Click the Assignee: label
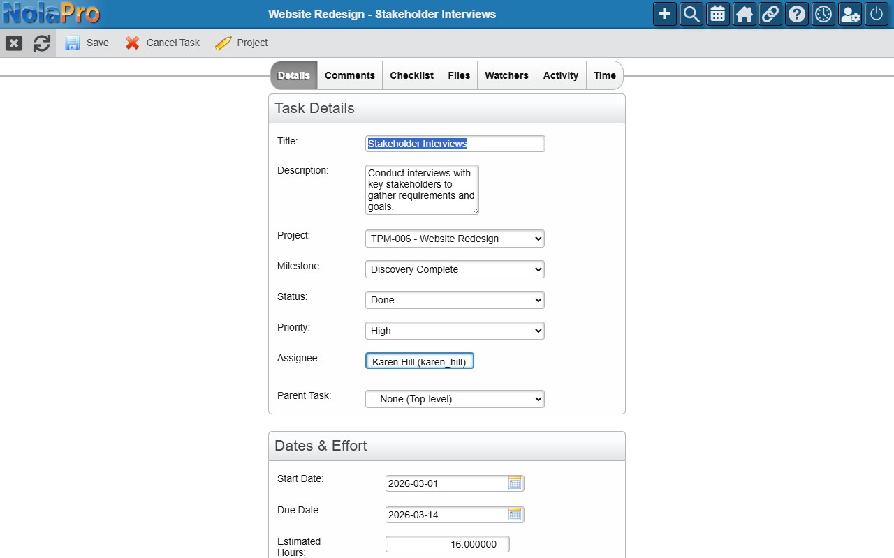 (298, 358)
